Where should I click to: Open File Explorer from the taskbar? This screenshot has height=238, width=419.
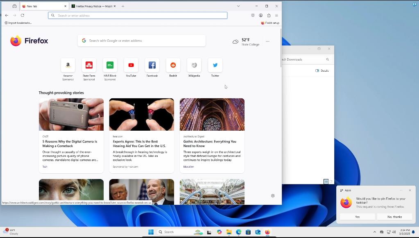[229, 232]
